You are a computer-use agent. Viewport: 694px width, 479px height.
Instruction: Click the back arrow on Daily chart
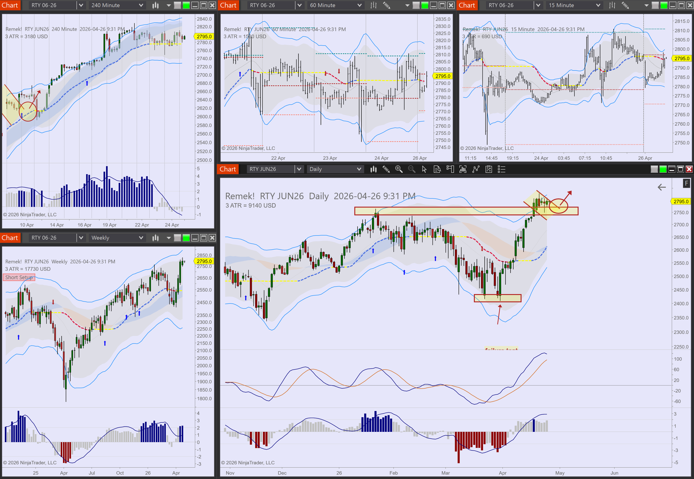pyautogui.click(x=662, y=187)
